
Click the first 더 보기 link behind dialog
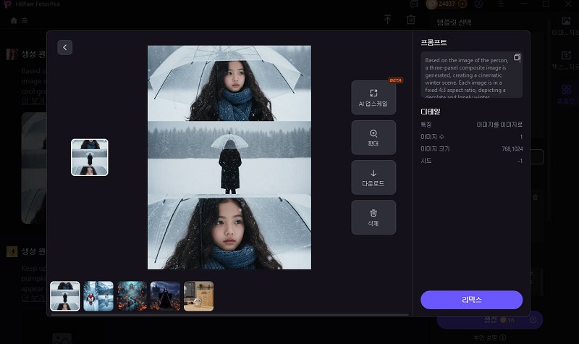point(33,101)
